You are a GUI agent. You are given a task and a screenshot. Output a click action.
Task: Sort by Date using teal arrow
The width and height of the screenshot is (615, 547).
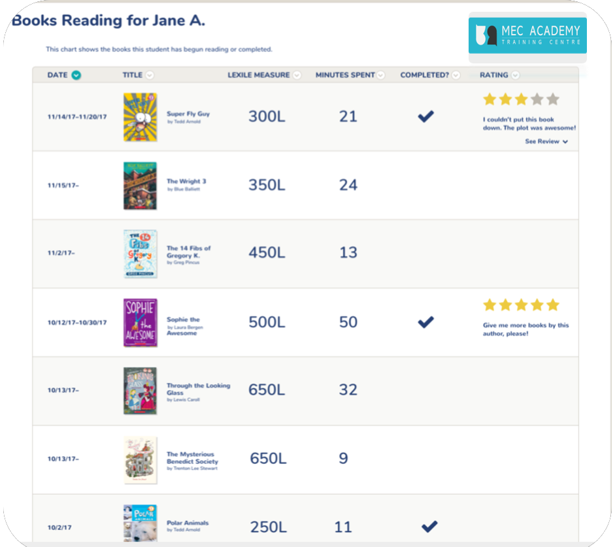pyautogui.click(x=76, y=75)
